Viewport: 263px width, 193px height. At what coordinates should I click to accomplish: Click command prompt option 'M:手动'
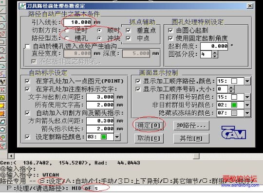click(x=102, y=181)
